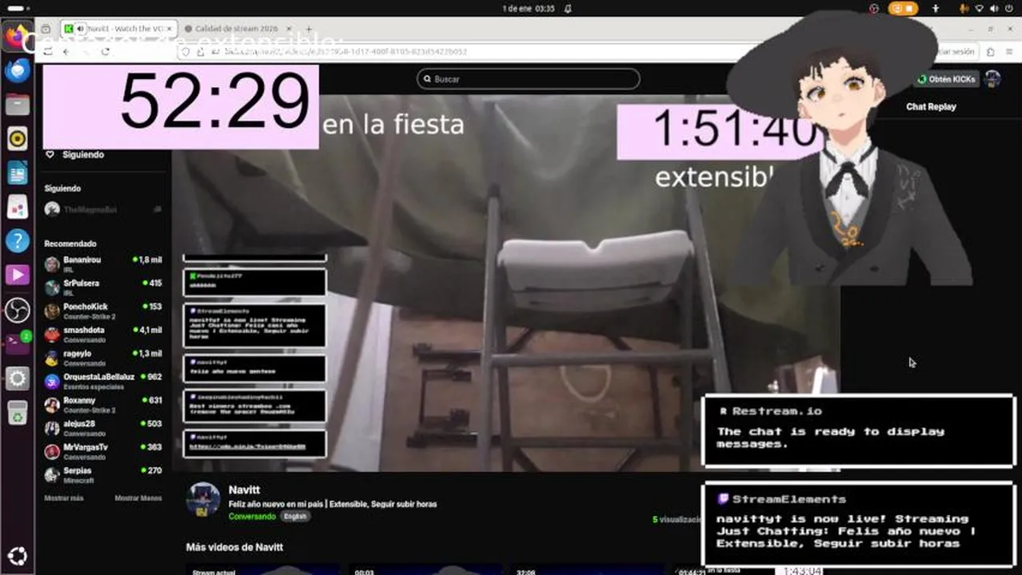Expand list with Mostrar más
The image size is (1022, 575).
[64, 498]
